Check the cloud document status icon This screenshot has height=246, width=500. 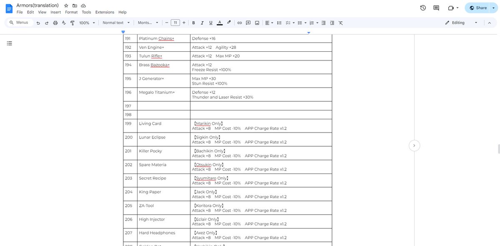[83, 5]
